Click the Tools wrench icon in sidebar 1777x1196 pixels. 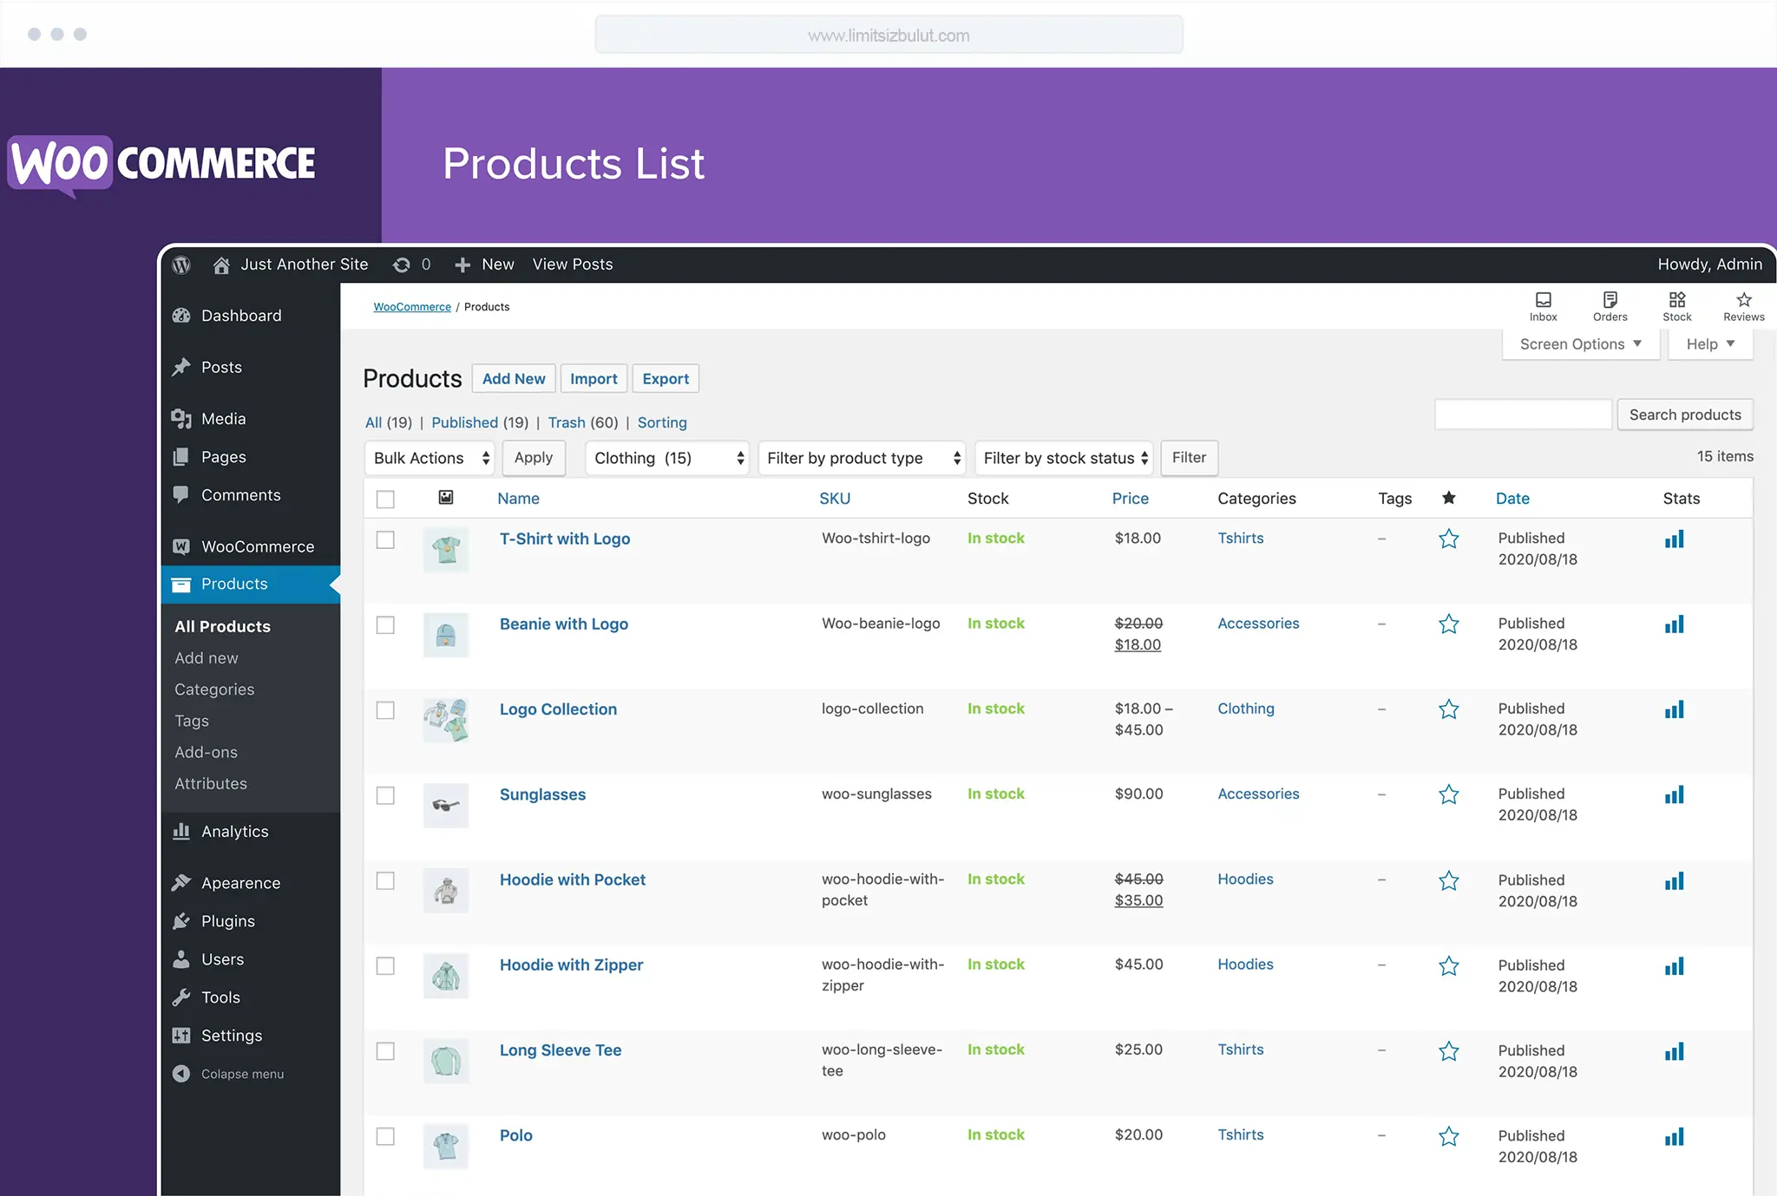[181, 997]
